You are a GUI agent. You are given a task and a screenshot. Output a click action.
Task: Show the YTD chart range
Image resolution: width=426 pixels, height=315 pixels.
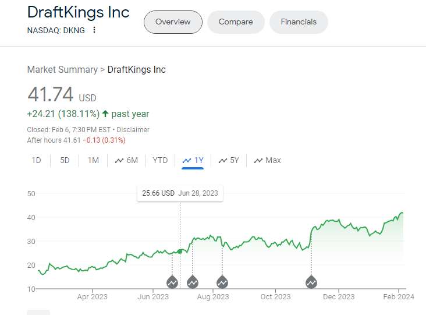160,160
